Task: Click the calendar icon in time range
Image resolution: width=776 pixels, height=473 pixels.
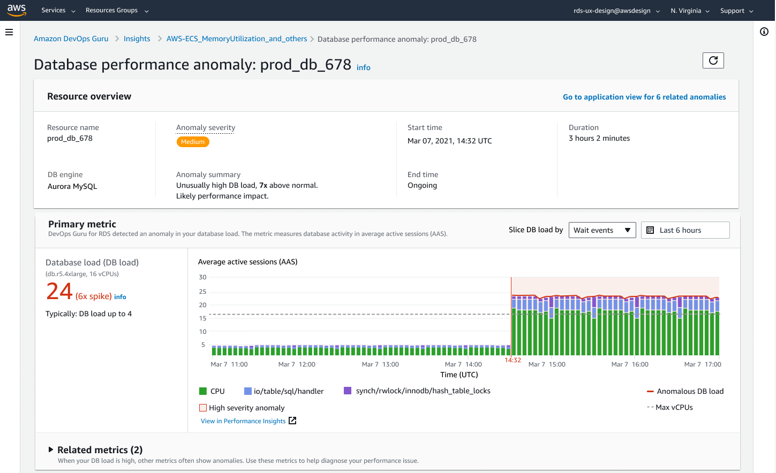Action: [650, 230]
